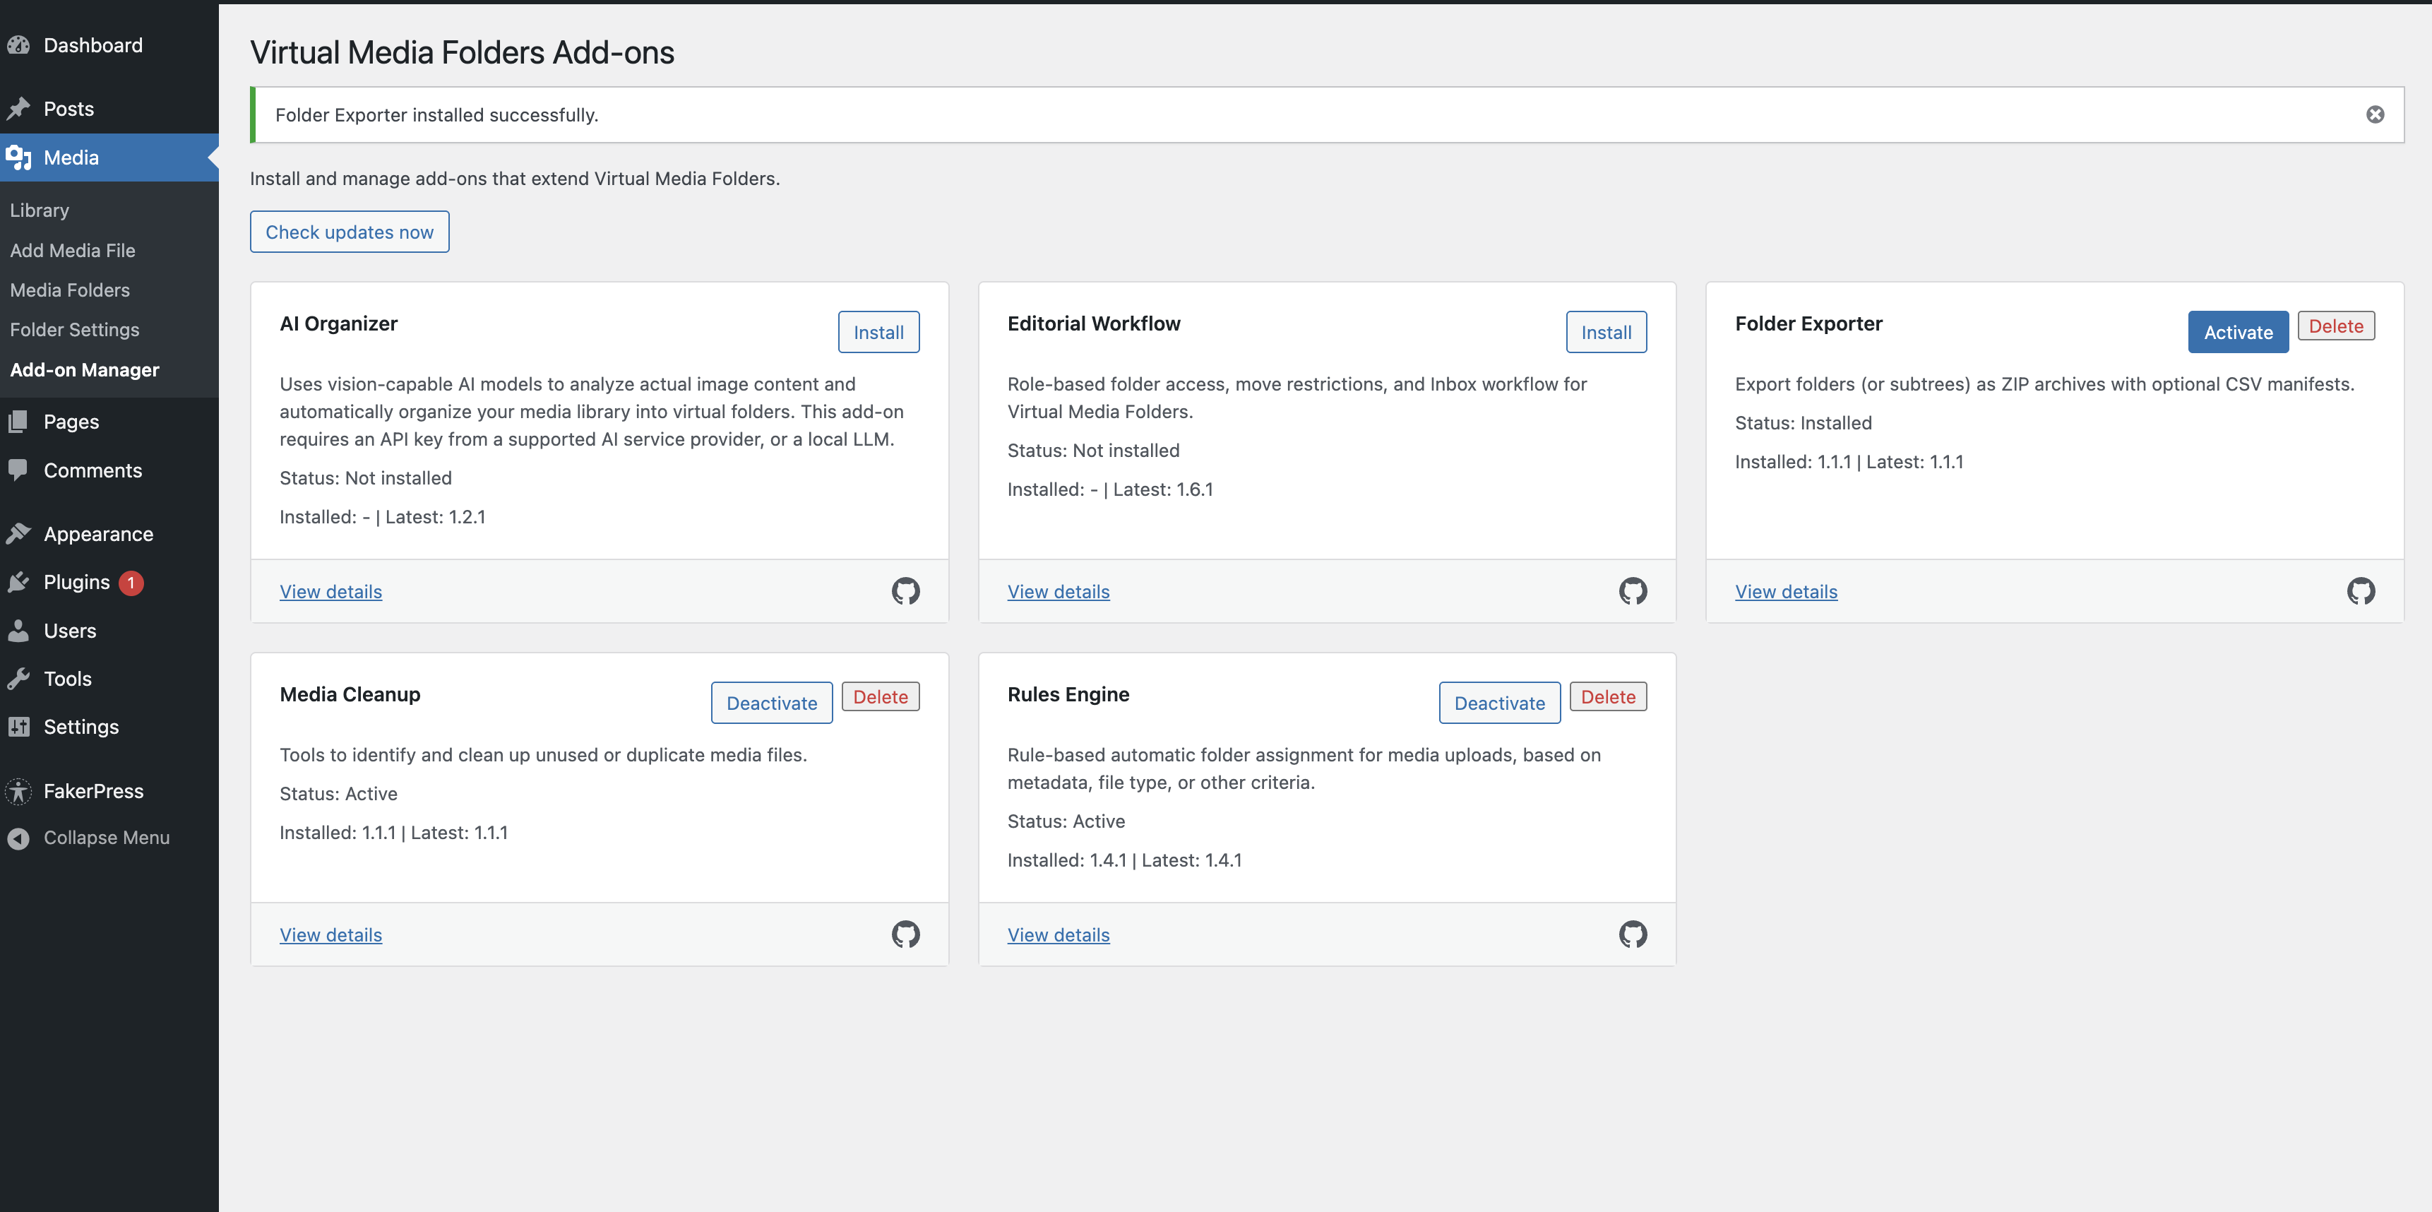This screenshot has width=2432, height=1212.
Task: Open the FakerPress menu item
Action: (93, 791)
